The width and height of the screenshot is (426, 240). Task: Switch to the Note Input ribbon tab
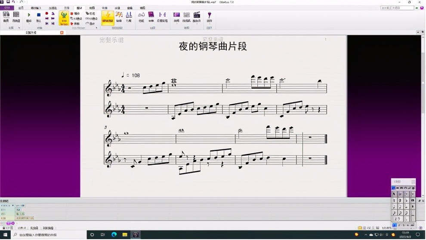pyautogui.click(x=36, y=8)
